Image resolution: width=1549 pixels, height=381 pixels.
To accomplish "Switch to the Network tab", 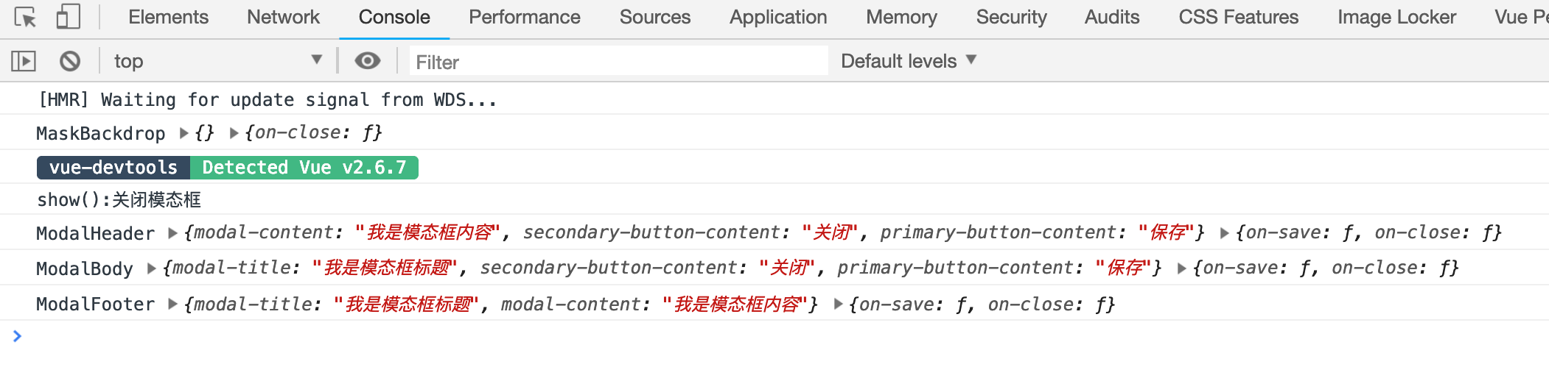I will pos(283,17).
